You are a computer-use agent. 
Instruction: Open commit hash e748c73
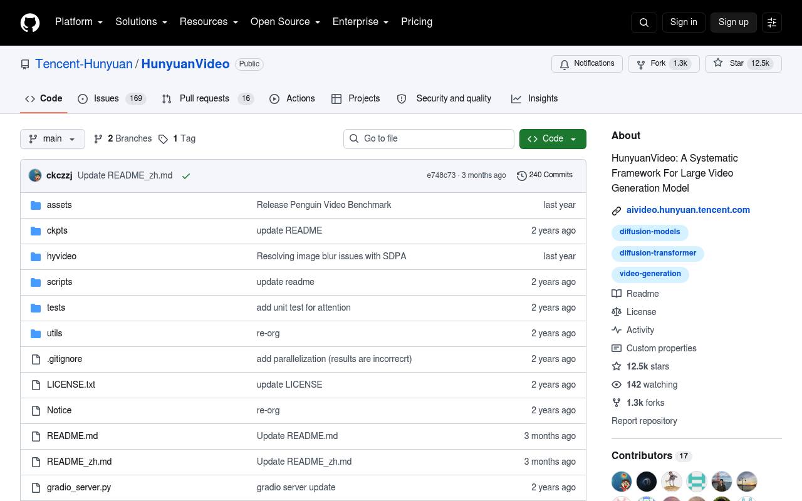[x=441, y=175]
